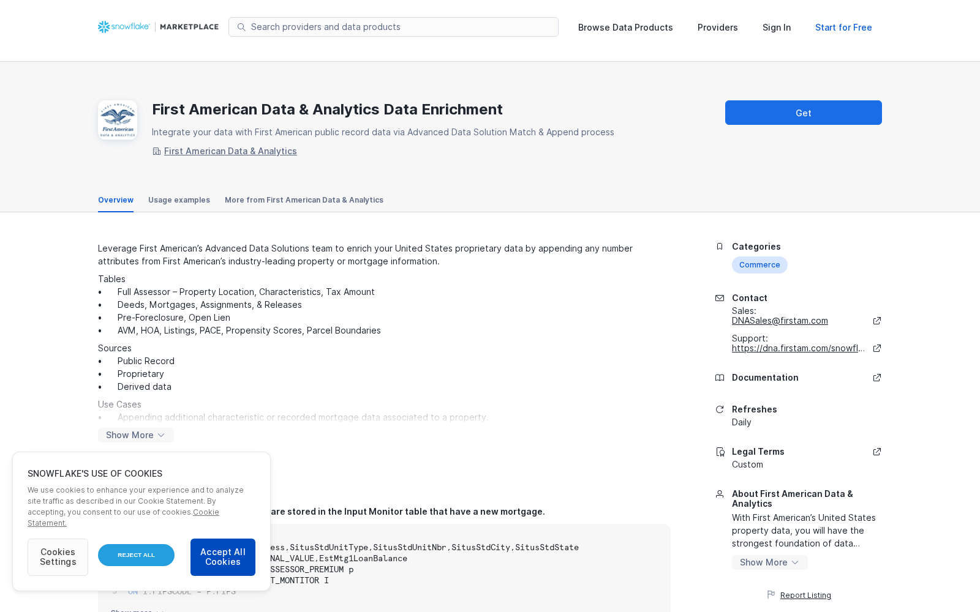Screen dimensions: 980x612
Task: Click the Legal Terms document icon
Action: click(720, 452)
